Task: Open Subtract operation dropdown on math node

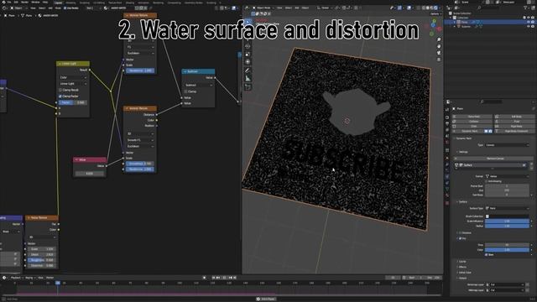Action: tap(198, 85)
